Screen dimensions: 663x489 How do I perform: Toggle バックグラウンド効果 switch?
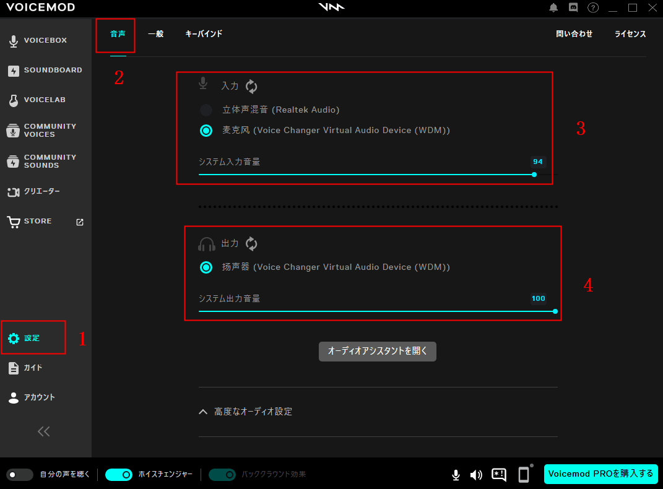tap(222, 475)
